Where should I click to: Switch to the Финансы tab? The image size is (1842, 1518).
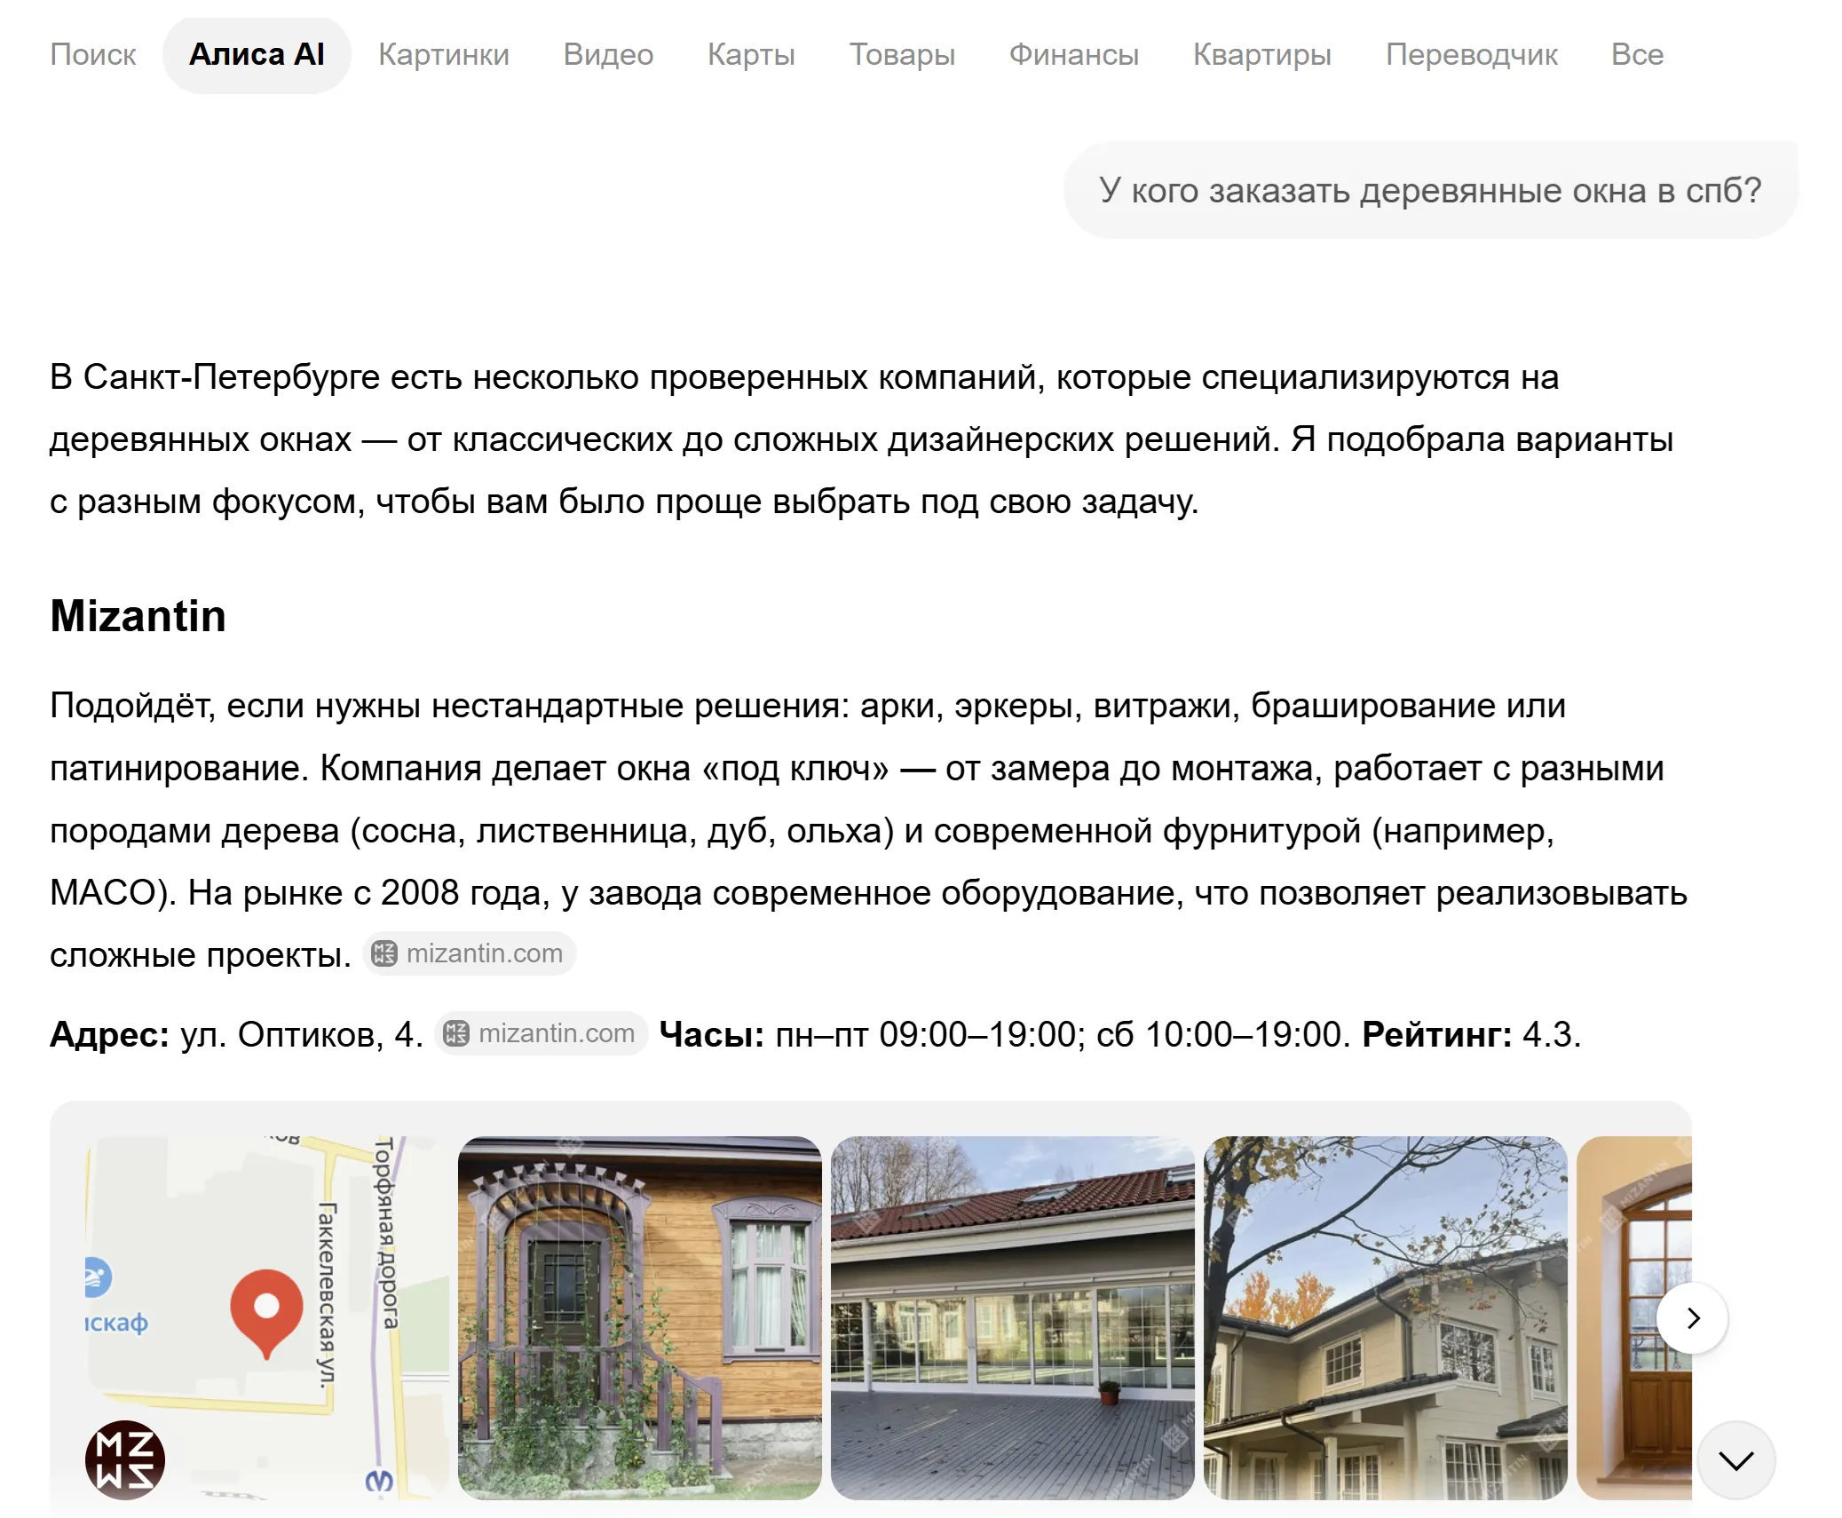1073,55
